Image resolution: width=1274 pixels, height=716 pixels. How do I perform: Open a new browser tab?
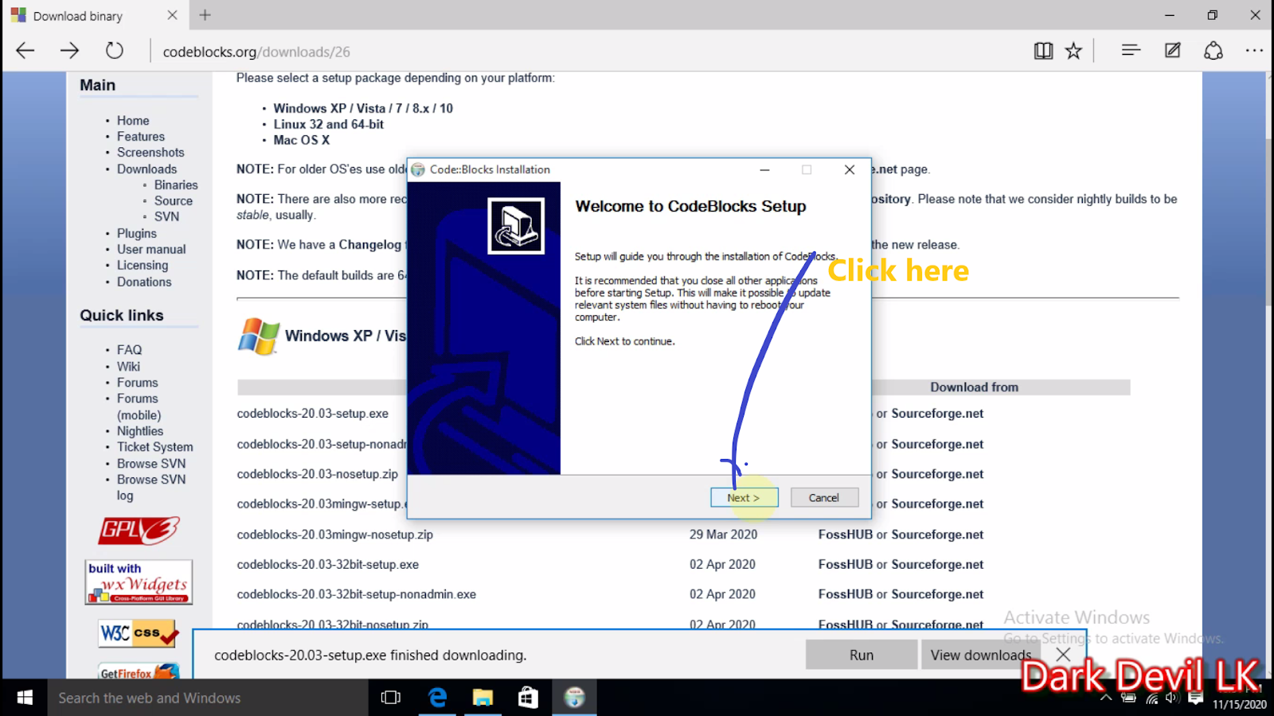click(x=205, y=15)
